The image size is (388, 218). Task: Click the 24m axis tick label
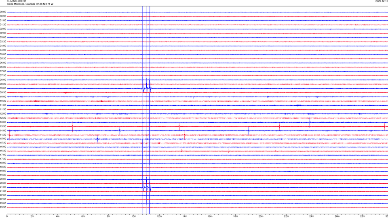(312, 216)
